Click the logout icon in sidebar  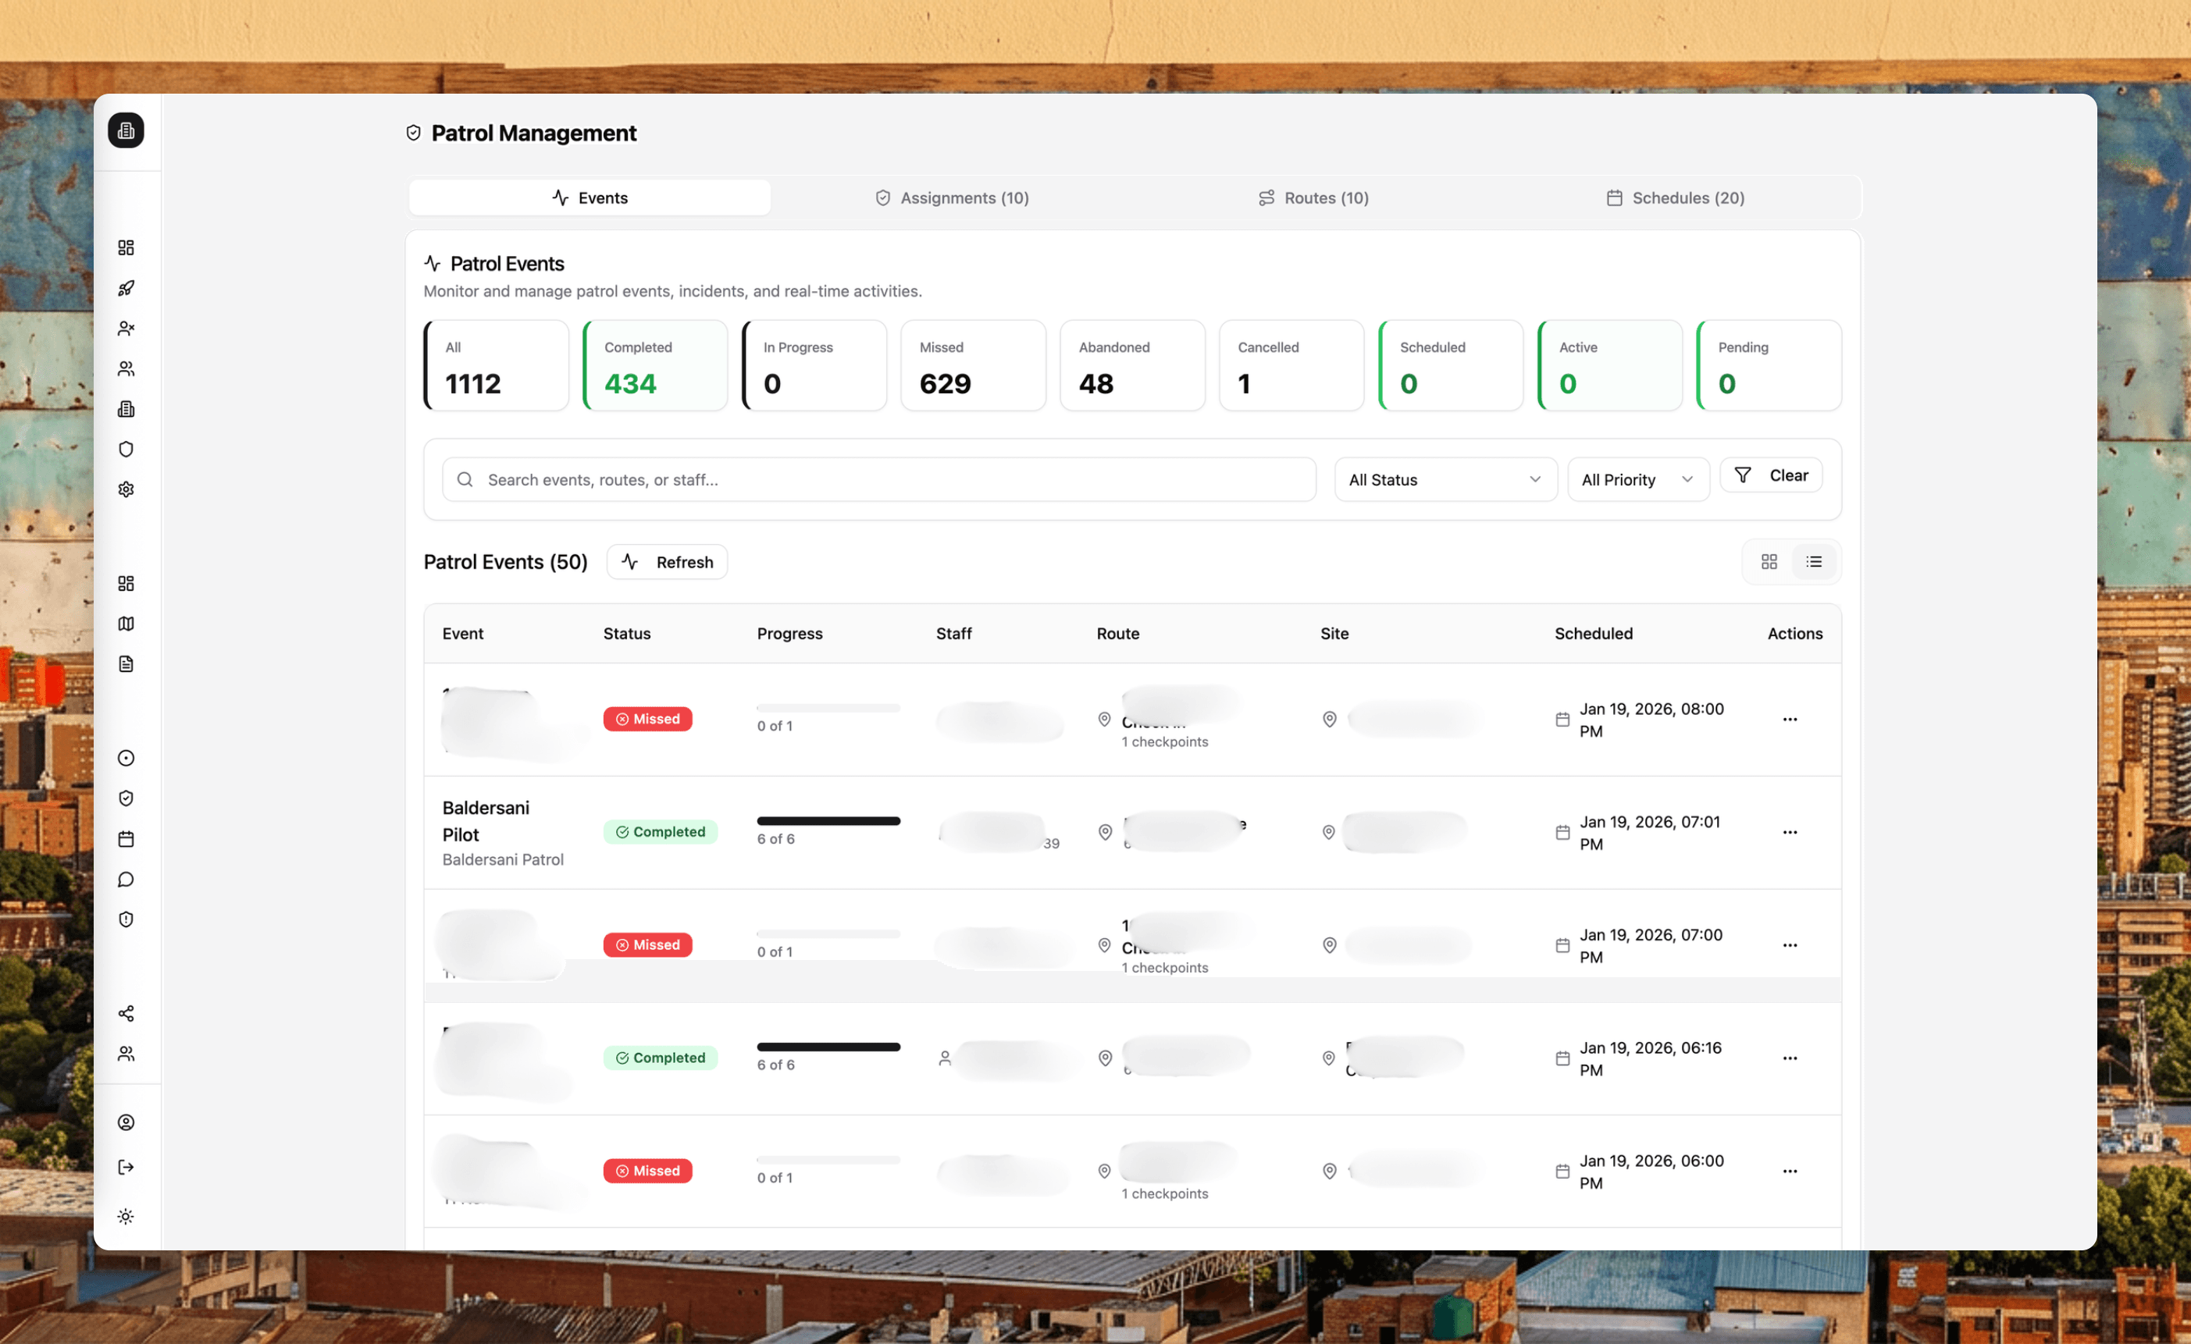click(126, 1167)
